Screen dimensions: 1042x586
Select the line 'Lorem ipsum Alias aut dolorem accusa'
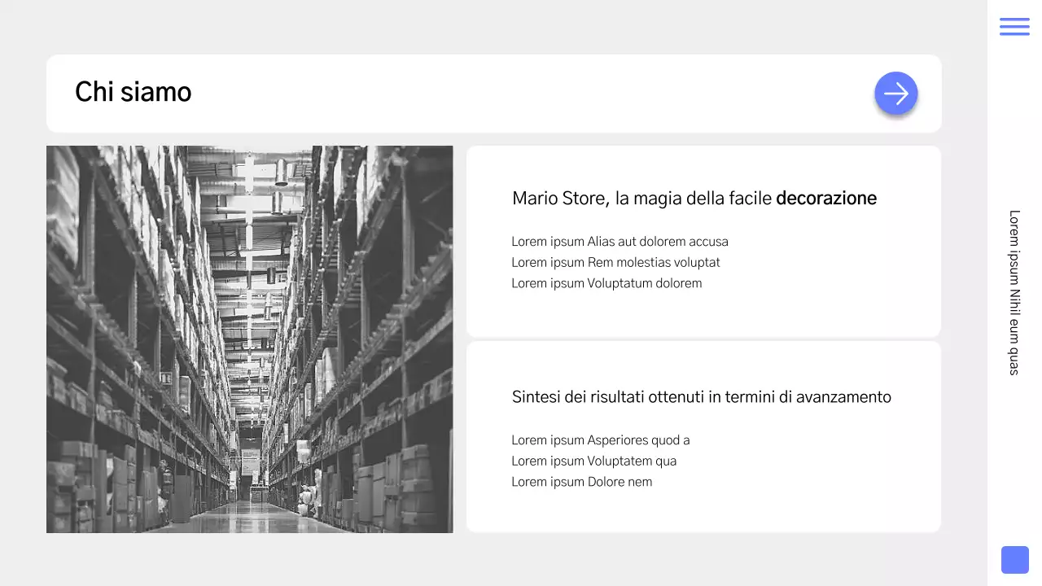pyautogui.click(x=620, y=241)
